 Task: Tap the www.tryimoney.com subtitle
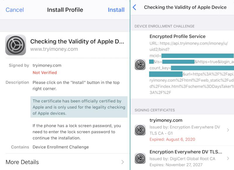54,49
